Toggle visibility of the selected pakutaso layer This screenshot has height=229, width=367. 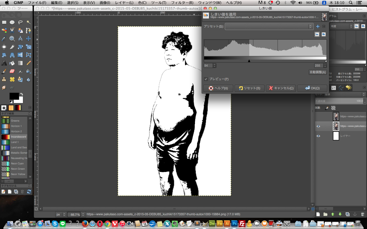(x=318, y=126)
